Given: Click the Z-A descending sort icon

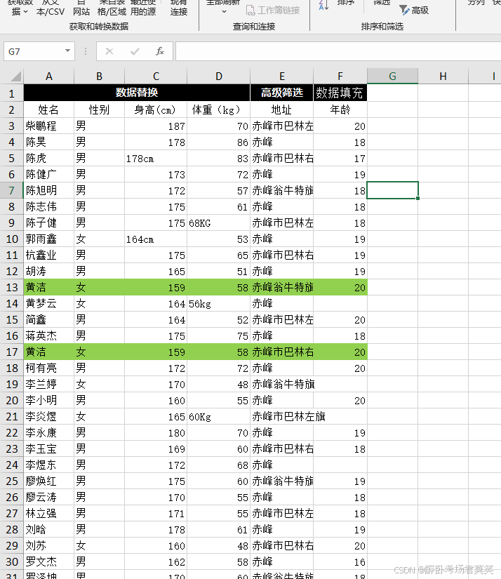Looking at the screenshot, I should tap(323, 5).
